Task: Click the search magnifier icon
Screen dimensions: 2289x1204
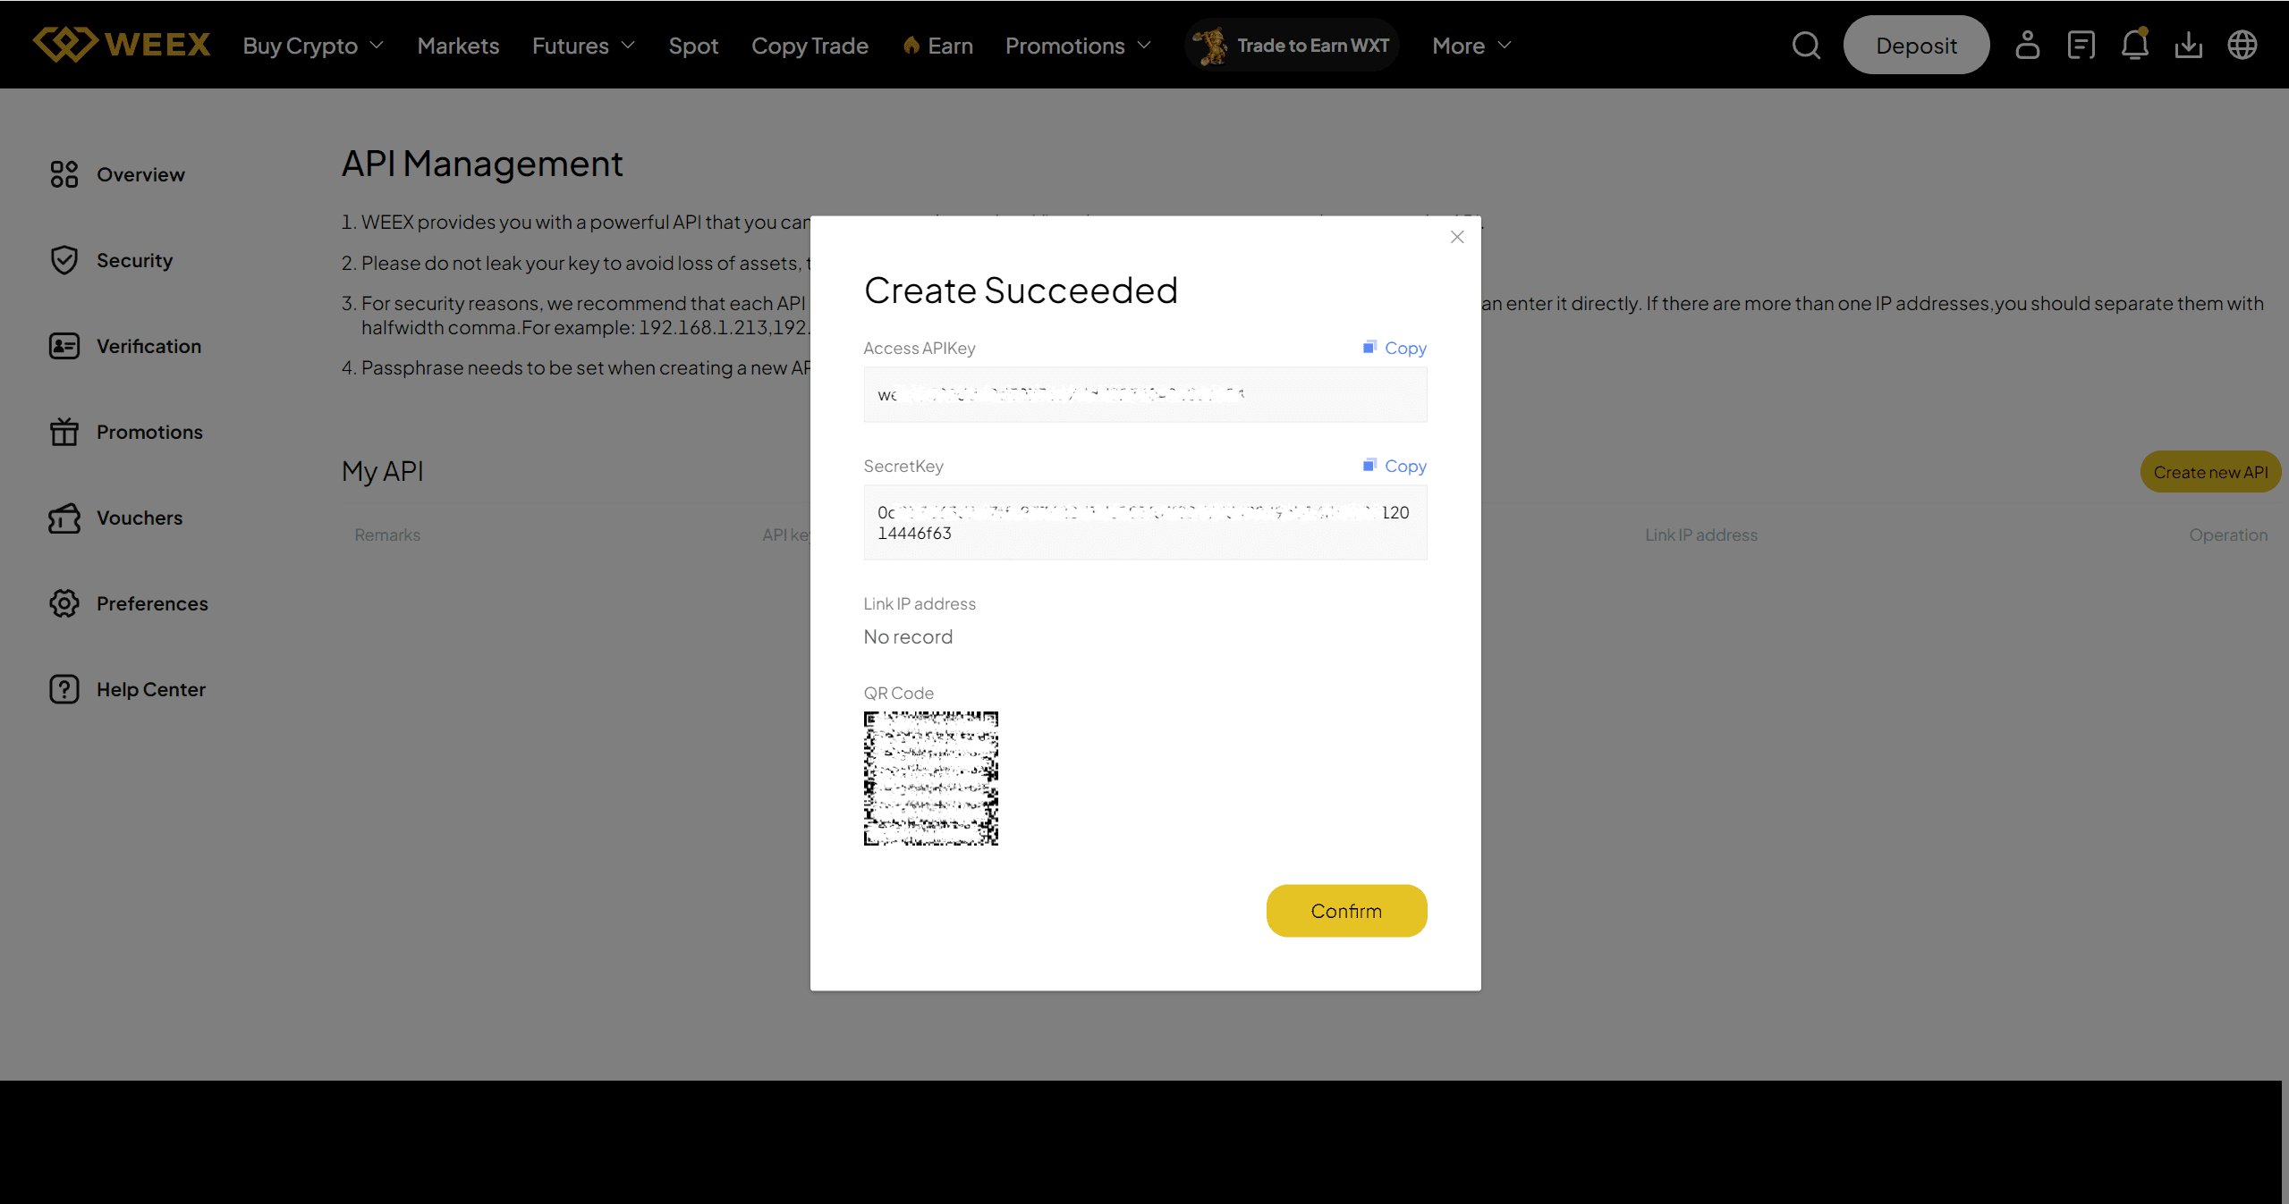Action: pyautogui.click(x=1806, y=46)
